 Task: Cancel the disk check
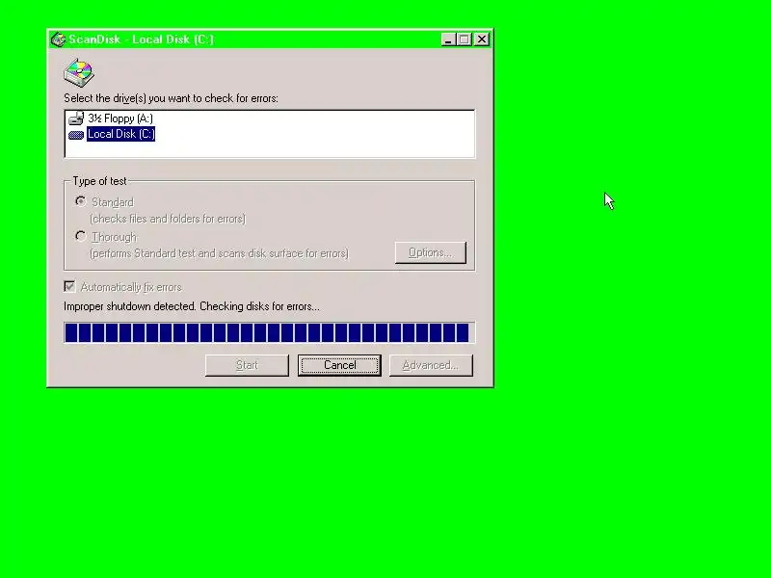pos(339,365)
